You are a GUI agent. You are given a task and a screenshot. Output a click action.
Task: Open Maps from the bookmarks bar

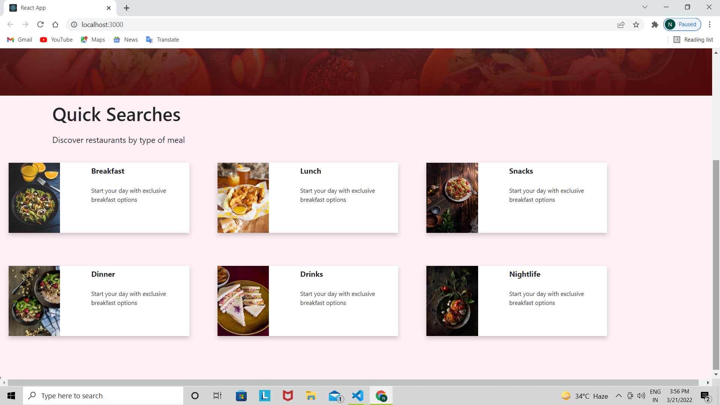[92, 39]
